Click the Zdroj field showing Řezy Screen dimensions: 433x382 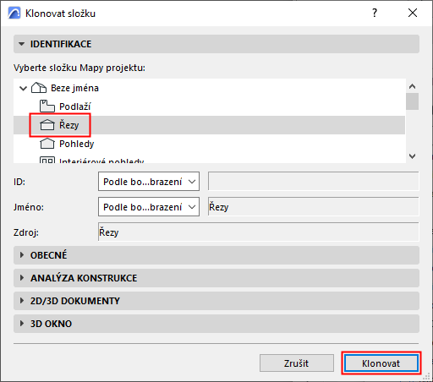click(259, 232)
